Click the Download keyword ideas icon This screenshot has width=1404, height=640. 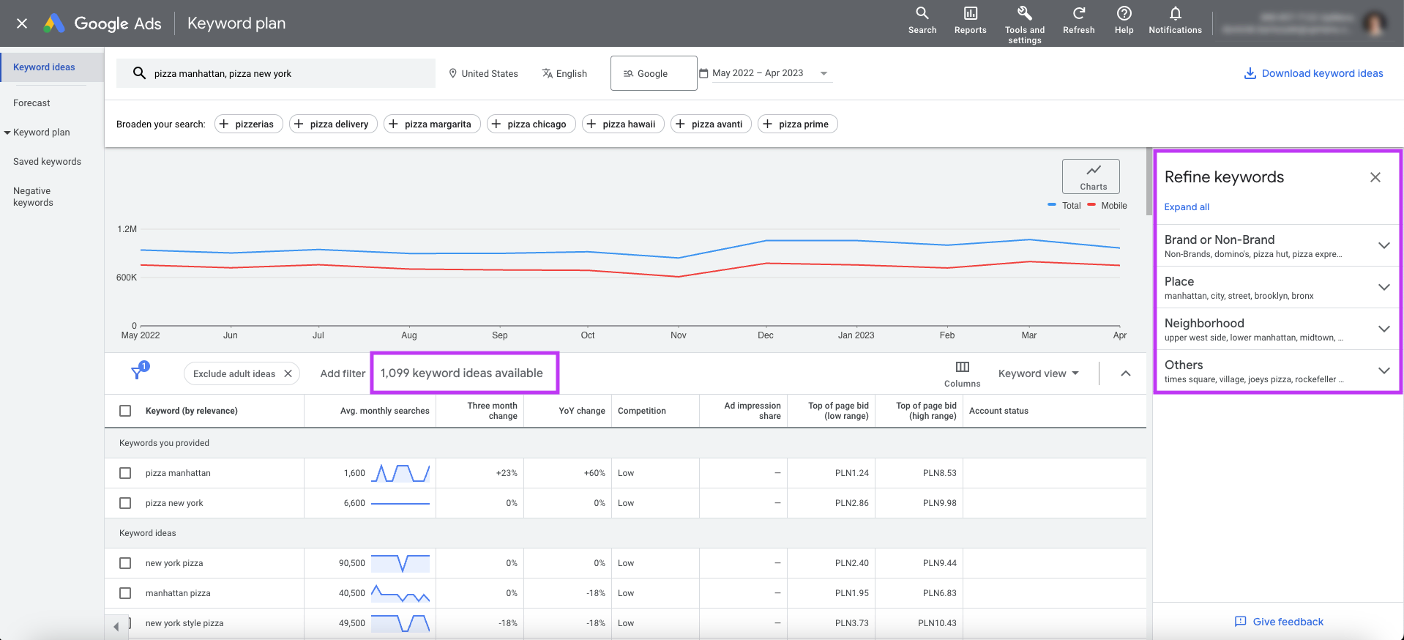pos(1250,73)
